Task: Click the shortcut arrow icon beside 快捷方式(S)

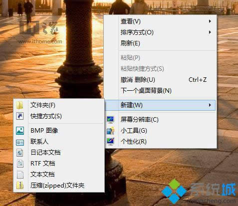Action: [x=20, y=116]
